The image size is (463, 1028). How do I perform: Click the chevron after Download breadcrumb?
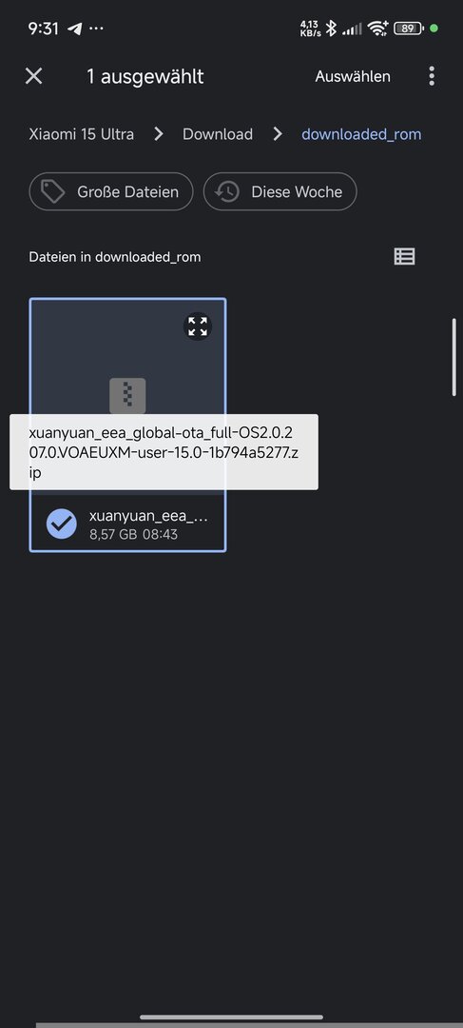(x=278, y=134)
